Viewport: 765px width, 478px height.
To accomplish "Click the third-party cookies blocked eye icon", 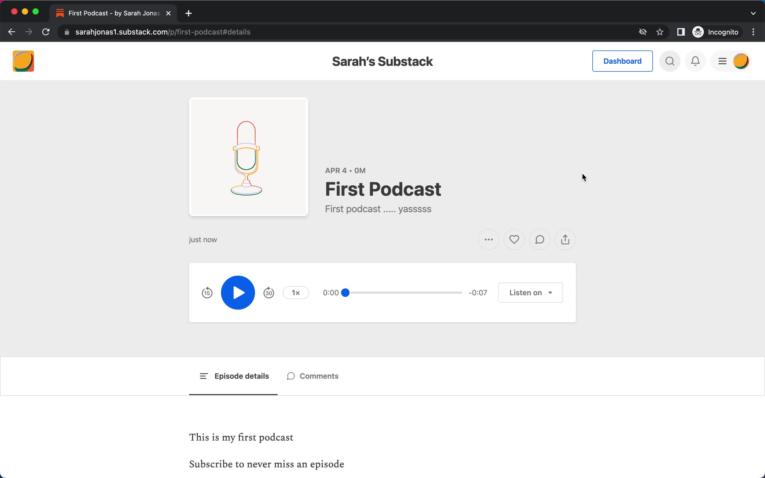I will 643,32.
